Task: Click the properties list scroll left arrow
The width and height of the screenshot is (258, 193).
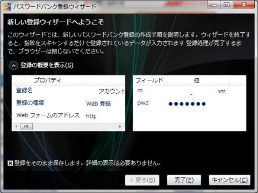Action: coord(16,127)
